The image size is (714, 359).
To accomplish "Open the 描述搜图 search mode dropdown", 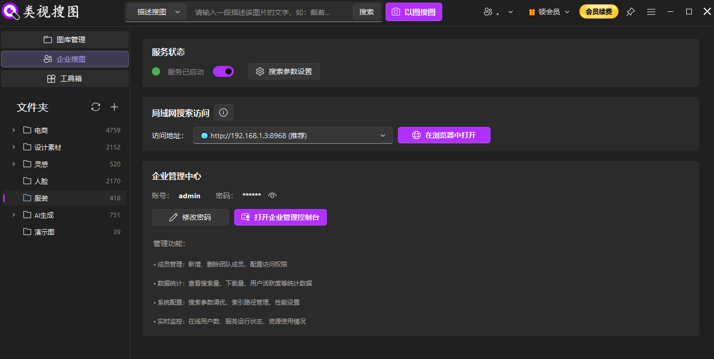I will [156, 11].
